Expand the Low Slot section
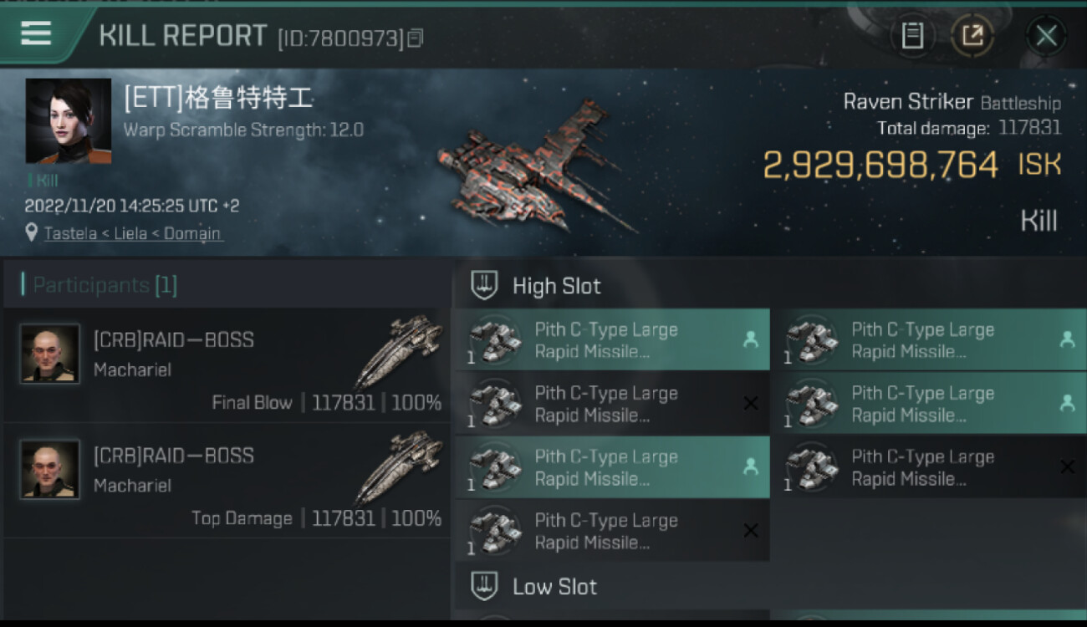Image resolution: width=1087 pixels, height=627 pixels. [x=554, y=586]
